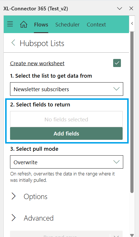This screenshot has width=139, height=237.
Task: Open the hamburger menu icon
Action: pos(10,24)
